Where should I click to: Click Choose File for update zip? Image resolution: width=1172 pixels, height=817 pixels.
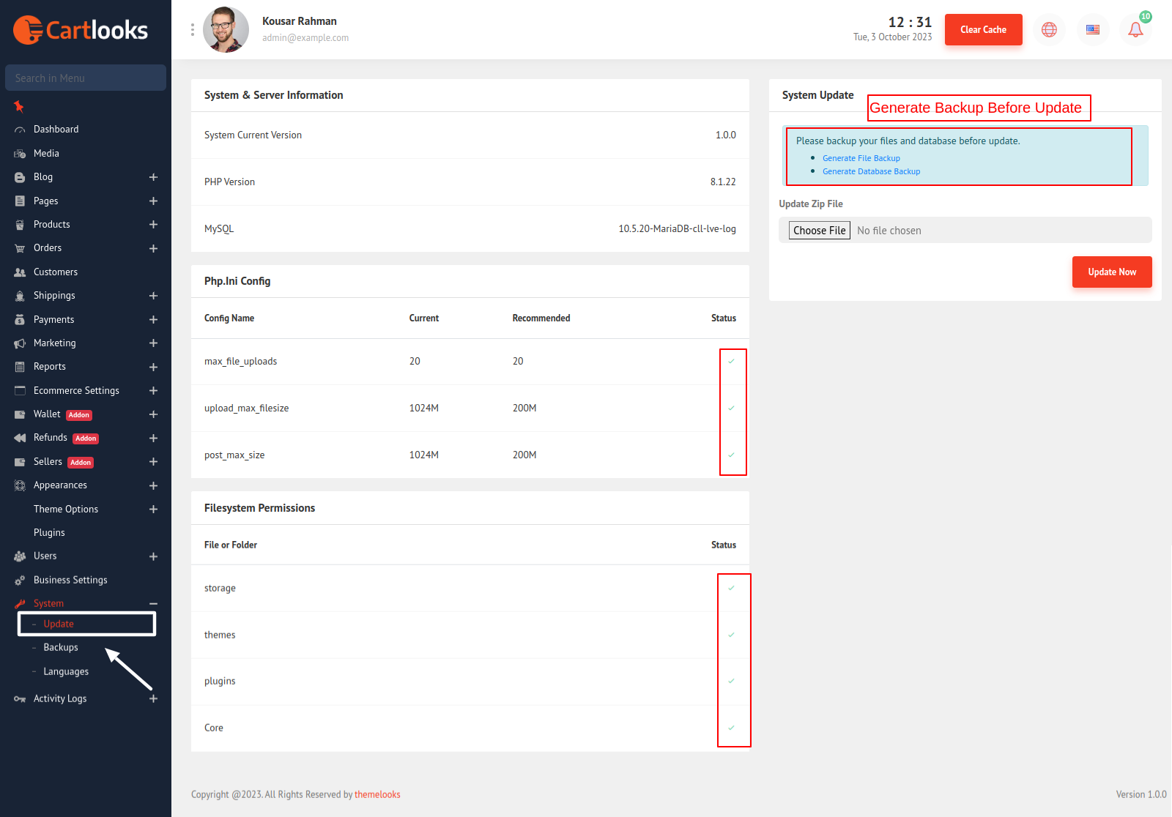click(819, 231)
